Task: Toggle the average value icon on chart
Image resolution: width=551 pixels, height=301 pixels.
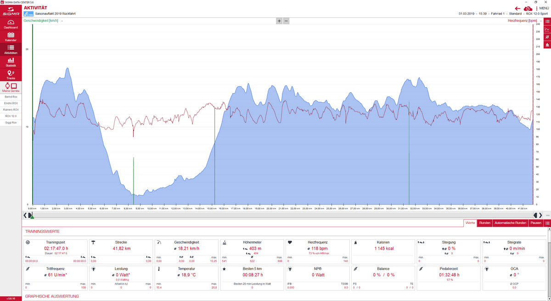Action: pyautogui.click(x=547, y=37)
